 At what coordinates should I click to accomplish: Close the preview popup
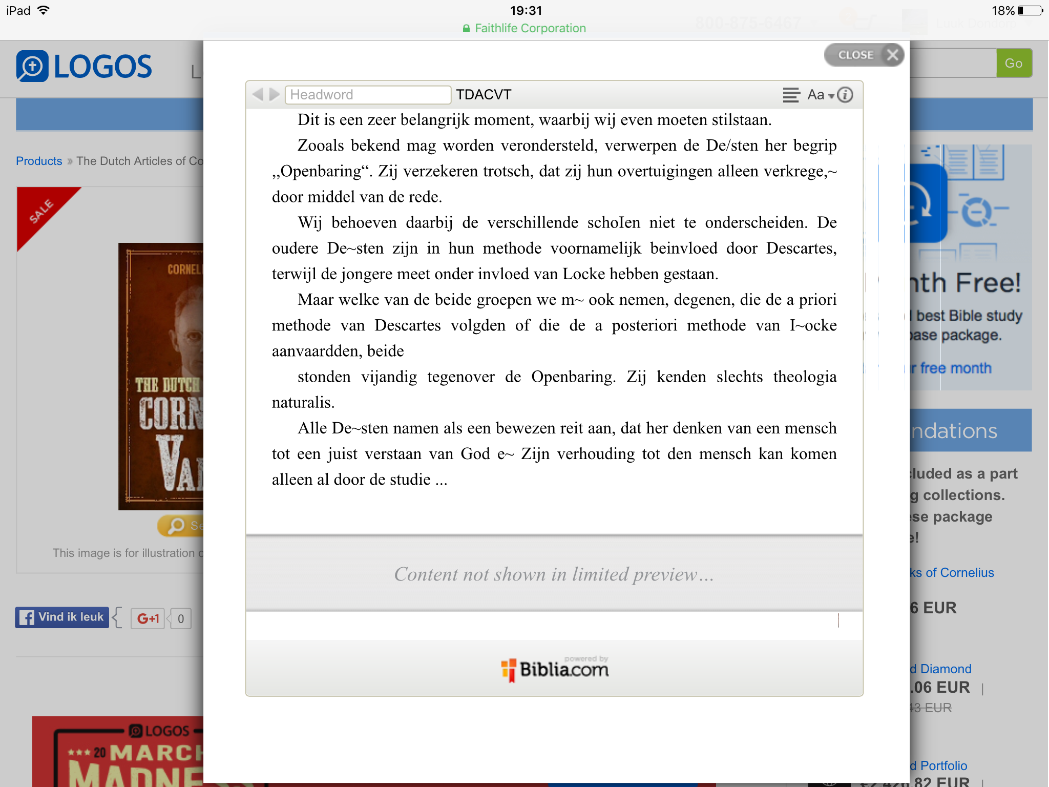pyautogui.click(x=864, y=55)
